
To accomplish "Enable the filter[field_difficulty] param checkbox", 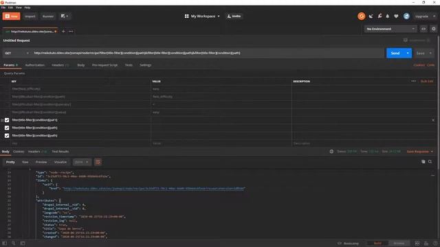I will [x=7, y=89].
